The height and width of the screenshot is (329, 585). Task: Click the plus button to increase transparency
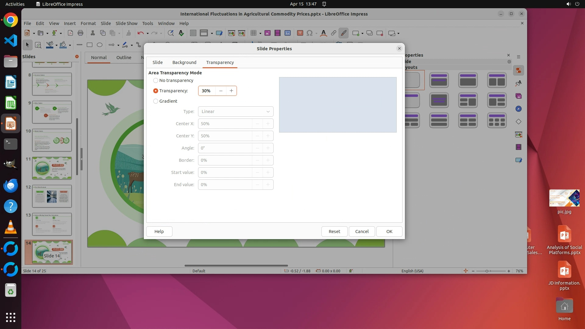pos(231,91)
